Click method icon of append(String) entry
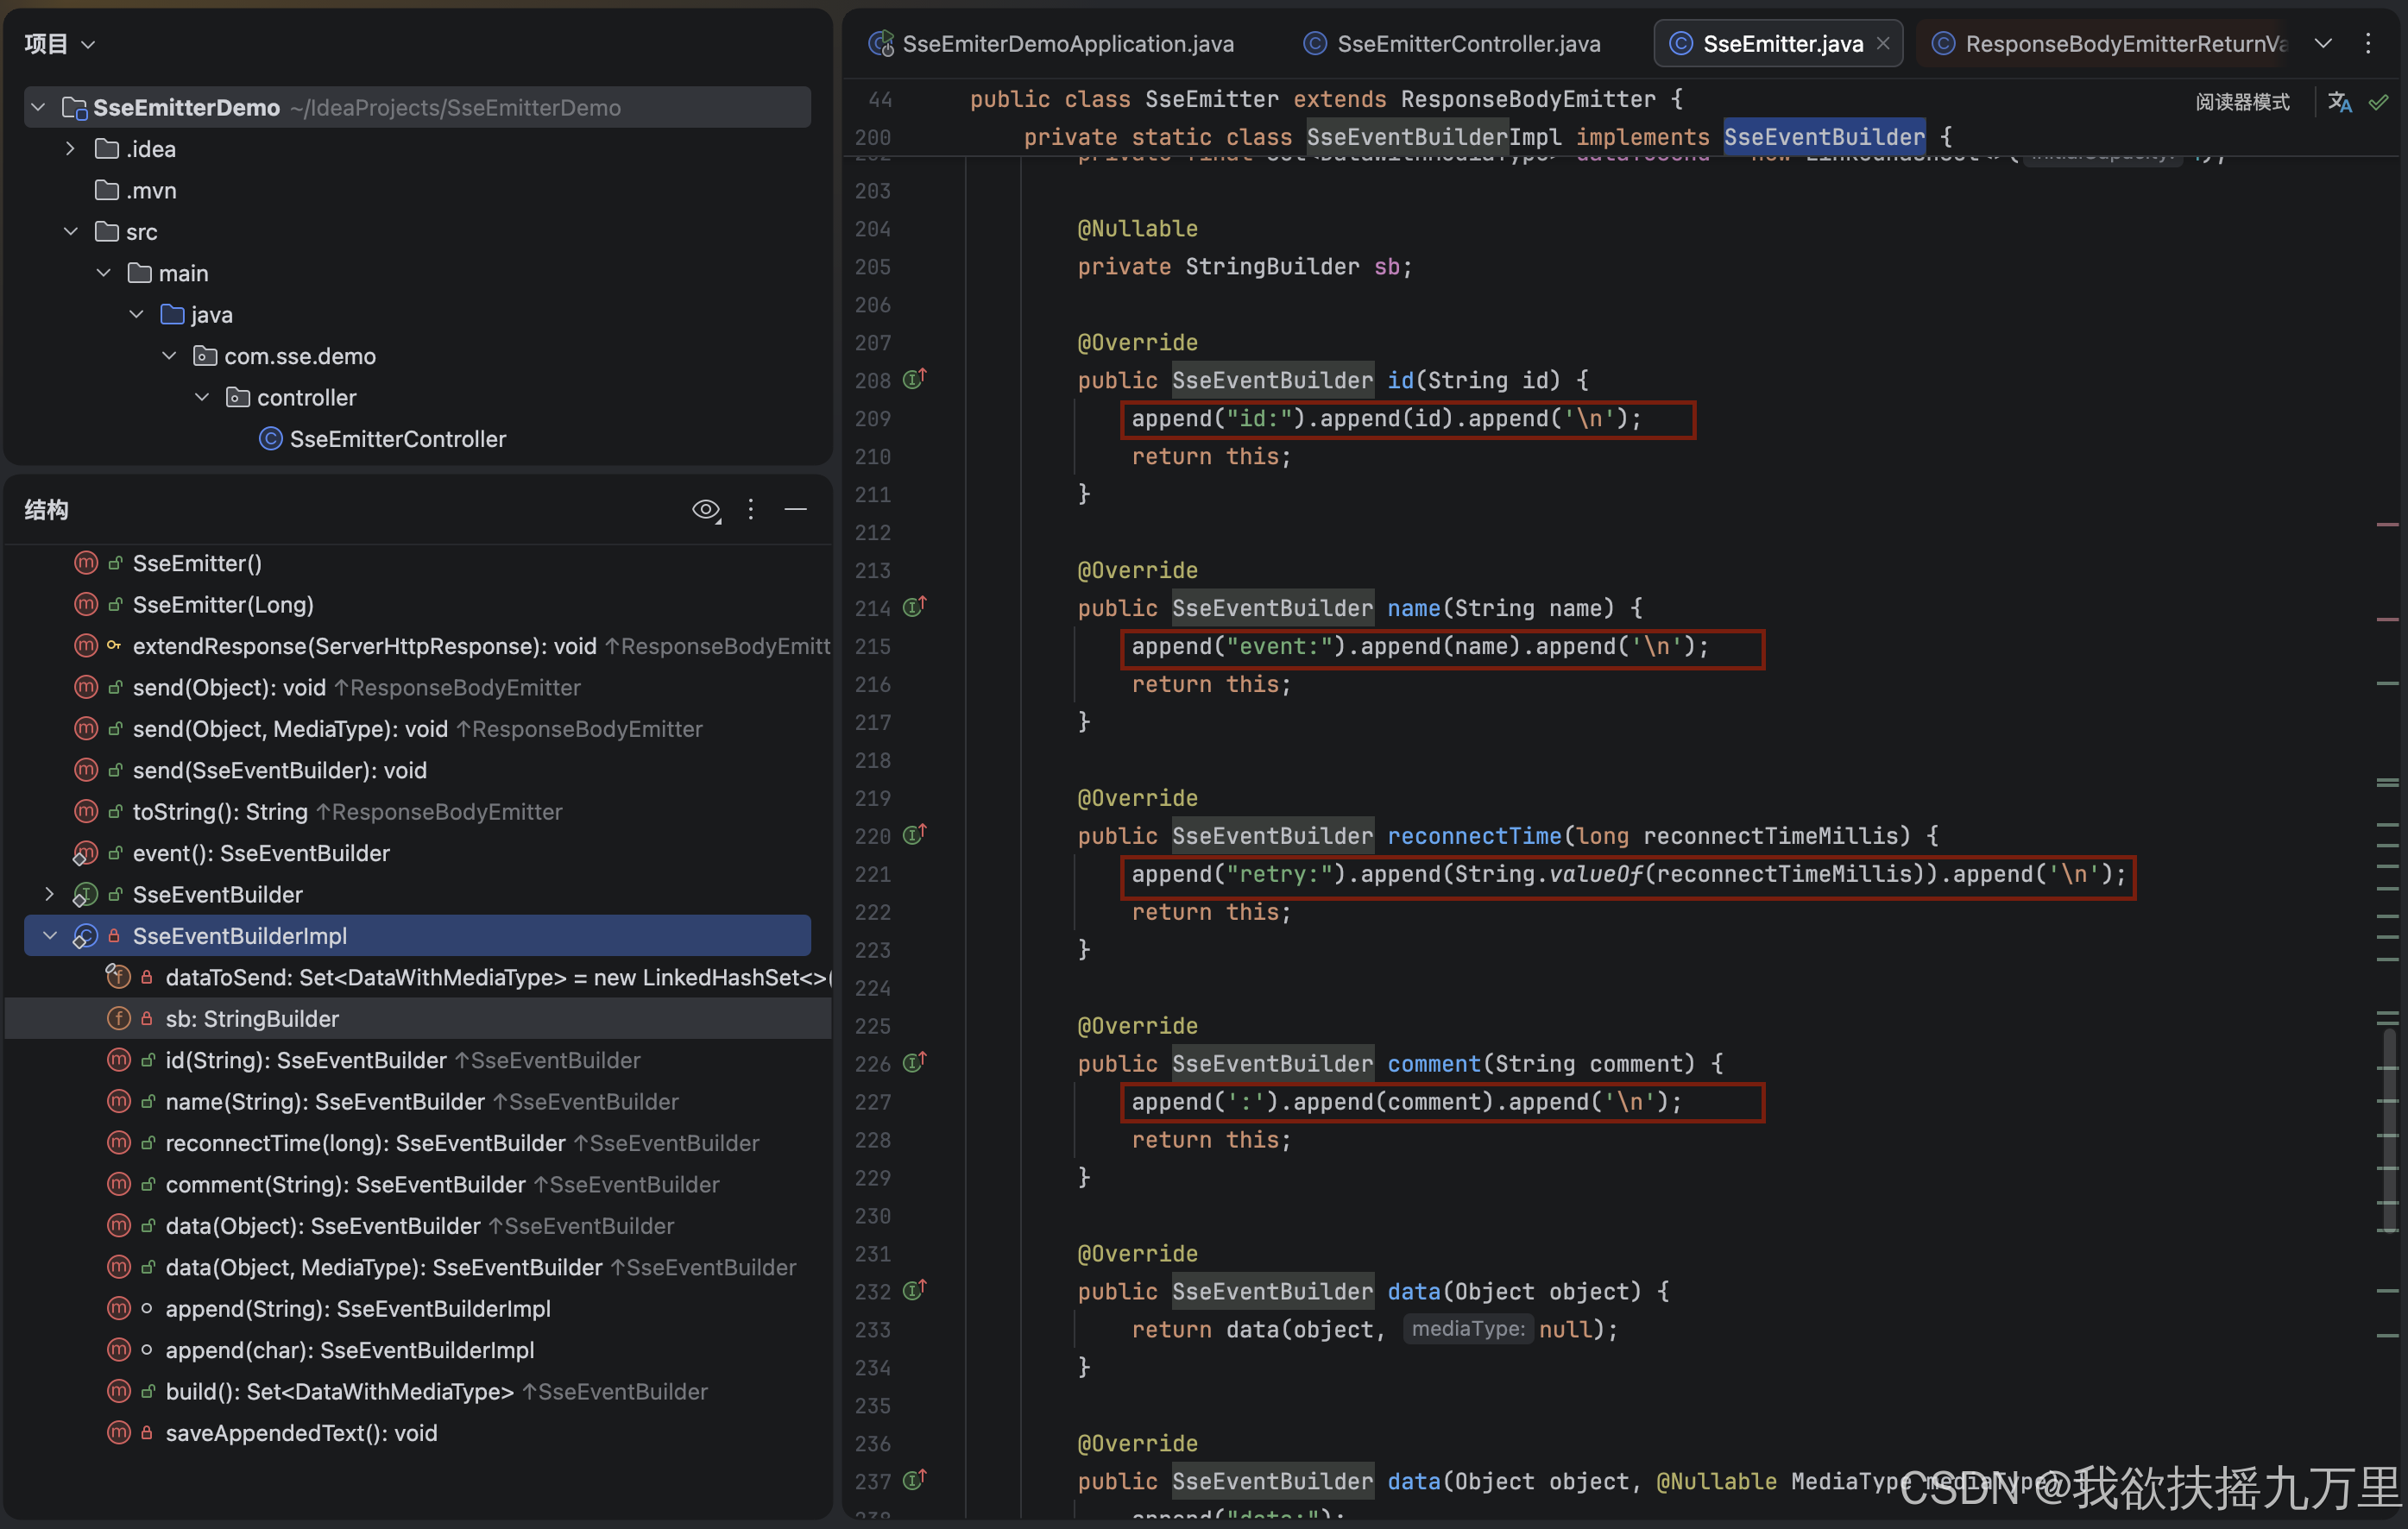This screenshot has width=2408, height=1529. point(118,1309)
